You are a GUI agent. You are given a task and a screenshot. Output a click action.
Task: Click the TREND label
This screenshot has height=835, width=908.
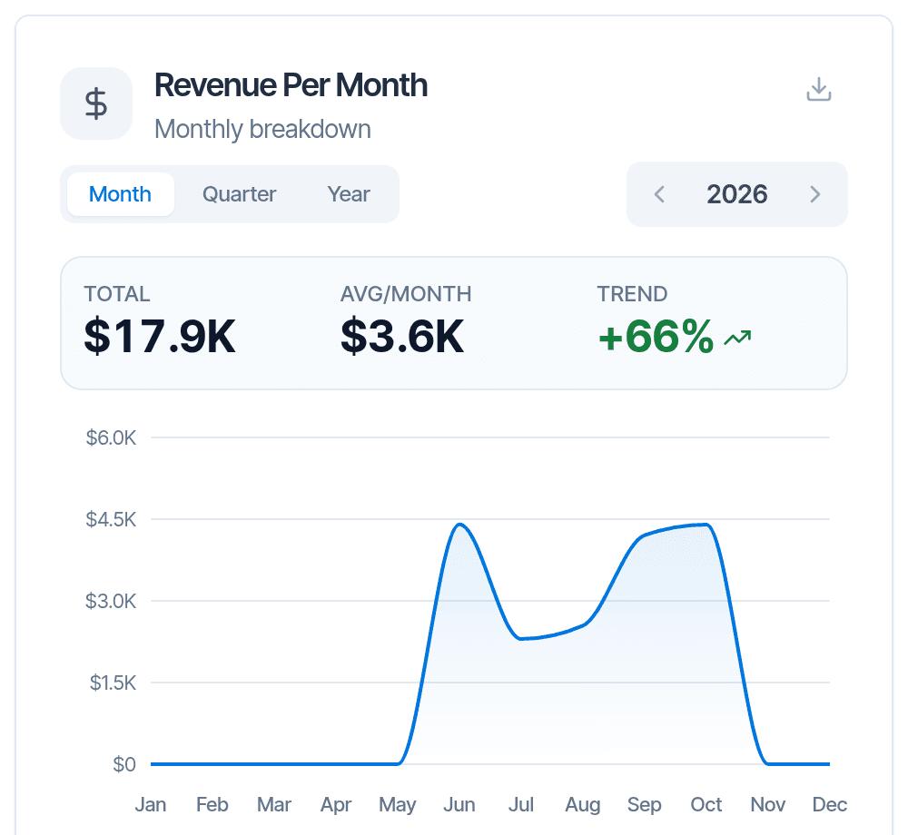point(632,294)
